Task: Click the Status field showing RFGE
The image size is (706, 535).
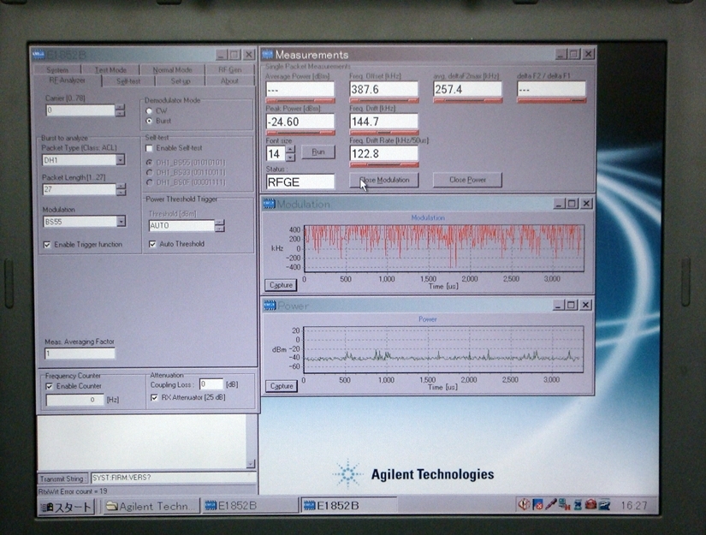Action: pos(300,182)
